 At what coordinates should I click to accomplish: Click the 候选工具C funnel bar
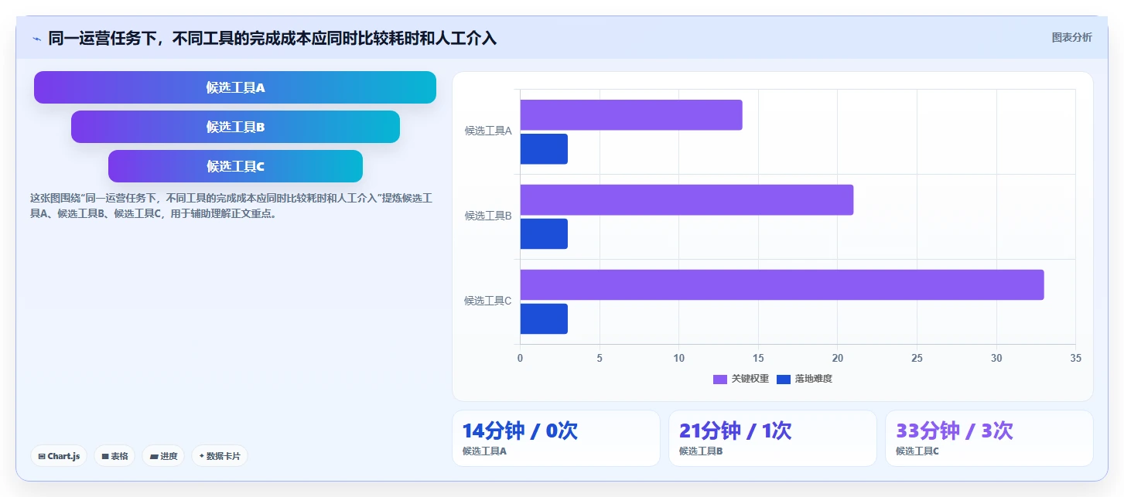click(x=235, y=166)
